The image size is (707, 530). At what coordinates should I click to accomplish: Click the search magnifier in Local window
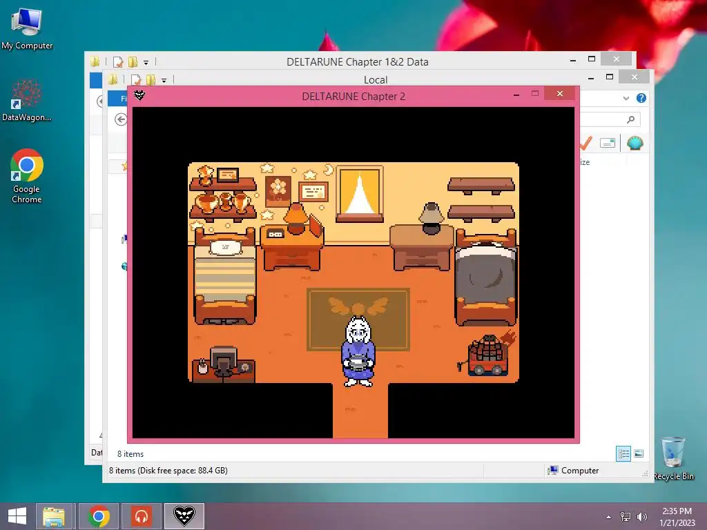point(631,119)
